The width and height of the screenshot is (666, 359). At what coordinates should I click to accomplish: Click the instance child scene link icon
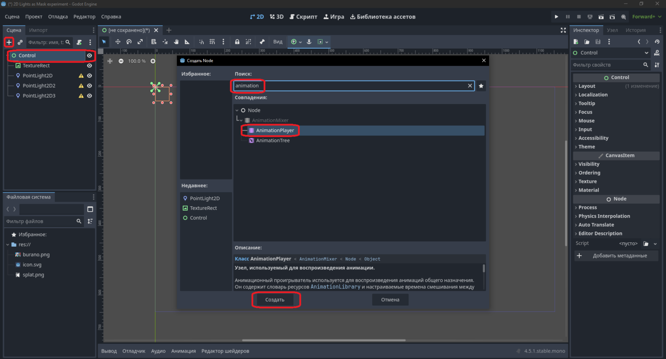pyautogui.click(x=20, y=42)
